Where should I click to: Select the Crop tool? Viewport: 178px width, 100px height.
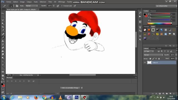pos(3,27)
